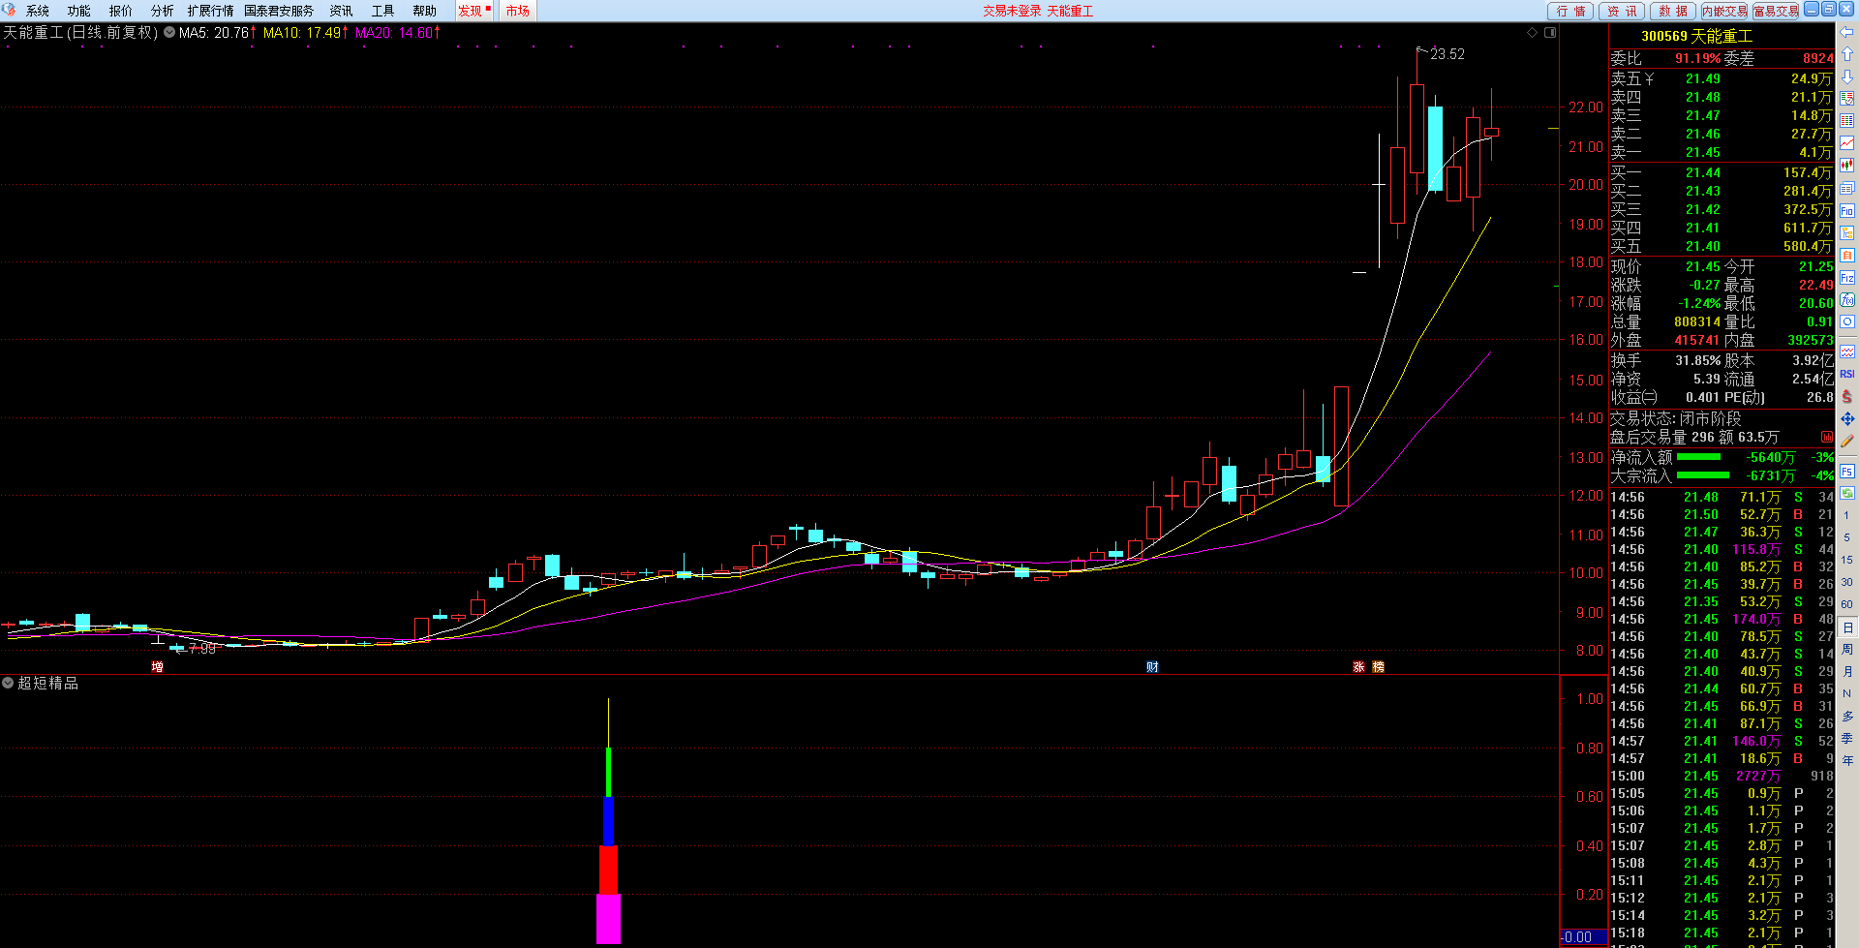The height and width of the screenshot is (948, 1859).
Task: Expand dropdown beside 天能重工 chart title
Action: pyautogui.click(x=169, y=33)
